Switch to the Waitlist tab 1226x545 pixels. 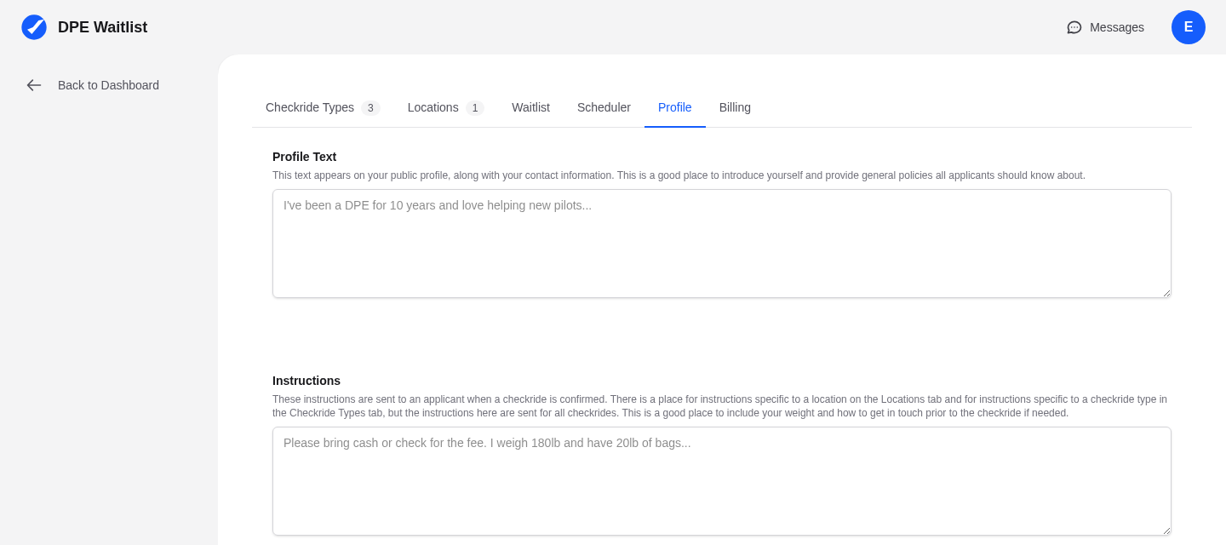[x=530, y=107]
